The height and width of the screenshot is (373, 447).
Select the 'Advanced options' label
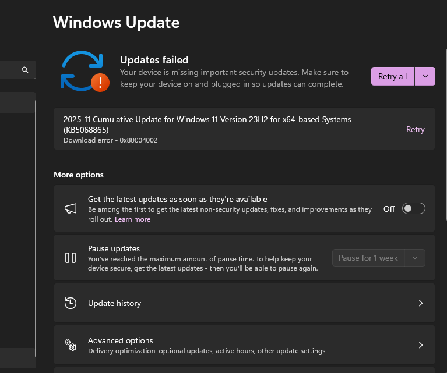(x=120, y=340)
